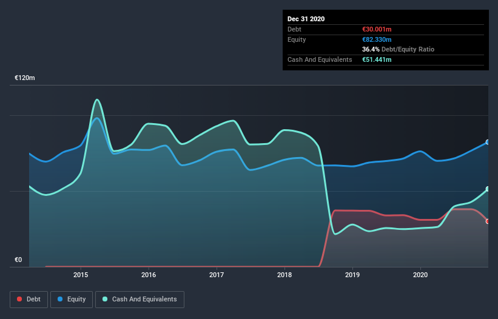Click the €51.441m cash value
This screenshot has width=498, height=319.
point(377,59)
